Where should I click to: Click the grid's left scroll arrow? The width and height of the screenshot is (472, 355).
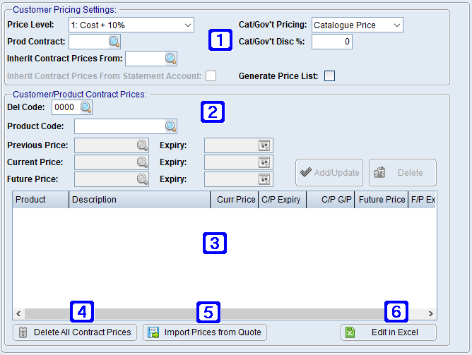(x=18, y=314)
